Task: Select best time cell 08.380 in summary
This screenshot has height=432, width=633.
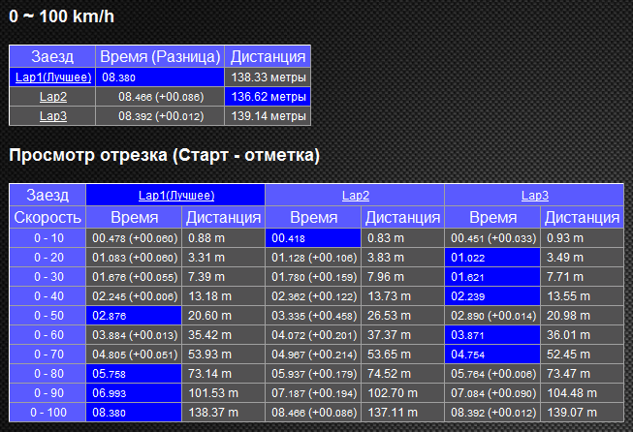Action: point(160,77)
